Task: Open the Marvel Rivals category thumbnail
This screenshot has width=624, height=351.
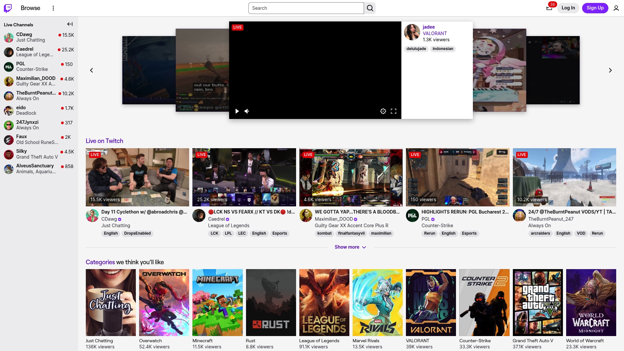Action: click(377, 302)
